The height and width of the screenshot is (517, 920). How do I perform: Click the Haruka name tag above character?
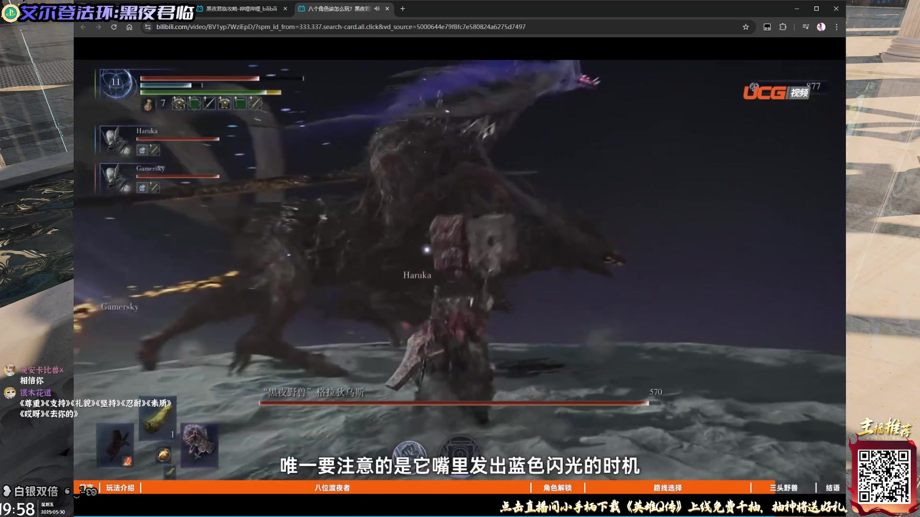[417, 275]
